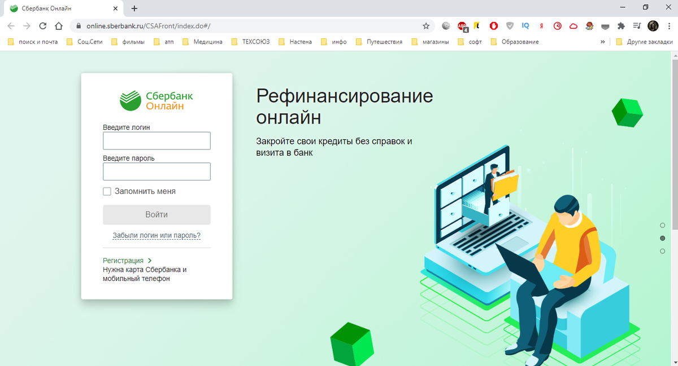This screenshot has width=678, height=366.
Task: Go to the browser home page
Action: pos(58,26)
